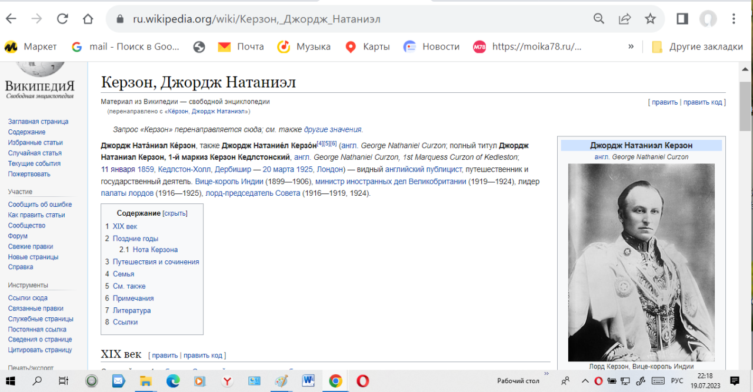Open Yandex Browser from the taskbar
The height and width of the screenshot is (392, 753).
tap(227, 381)
